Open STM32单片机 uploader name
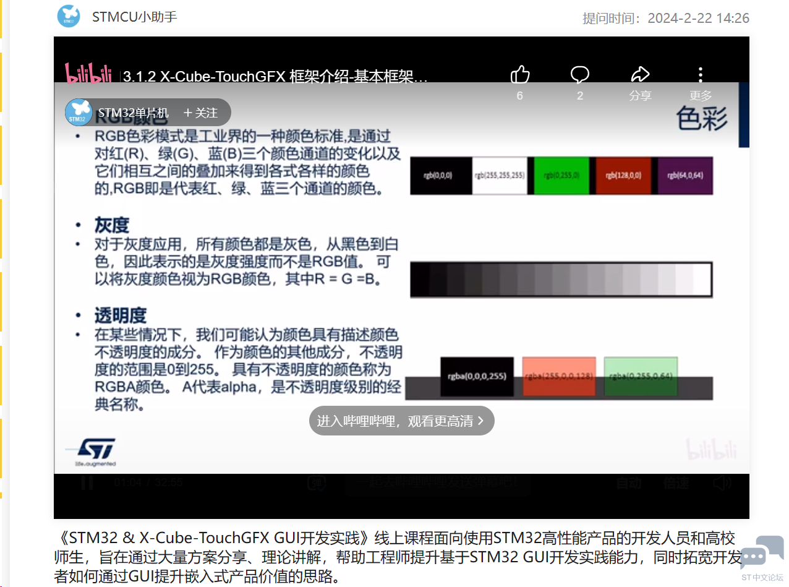Viewport: 789px width, 587px height. [133, 113]
